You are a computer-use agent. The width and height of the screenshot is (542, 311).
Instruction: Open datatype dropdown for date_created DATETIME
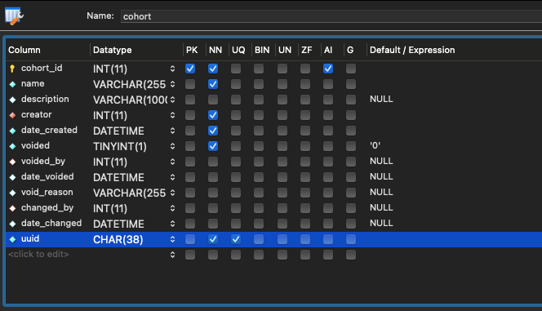pos(172,131)
